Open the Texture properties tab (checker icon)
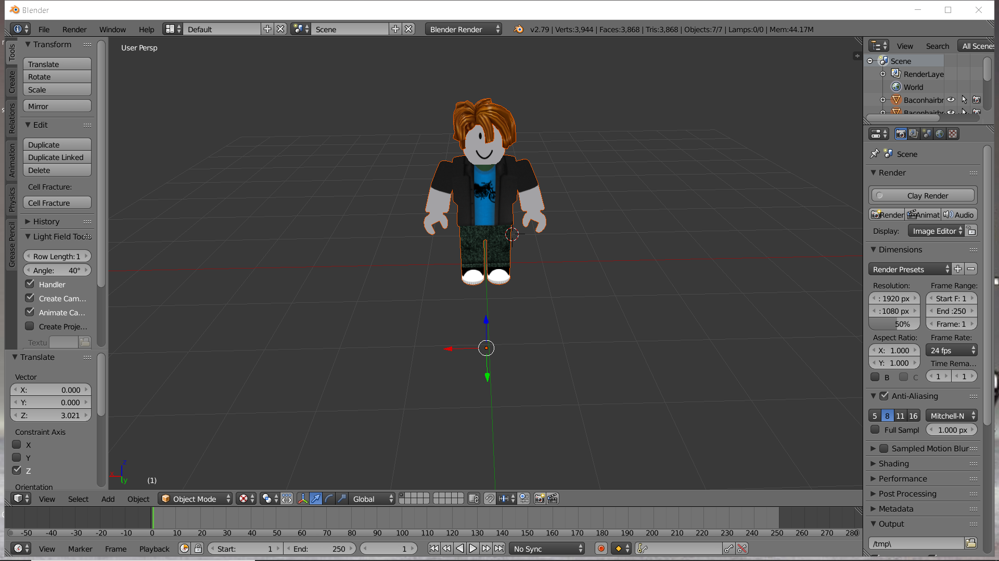The width and height of the screenshot is (999, 561). [953, 134]
